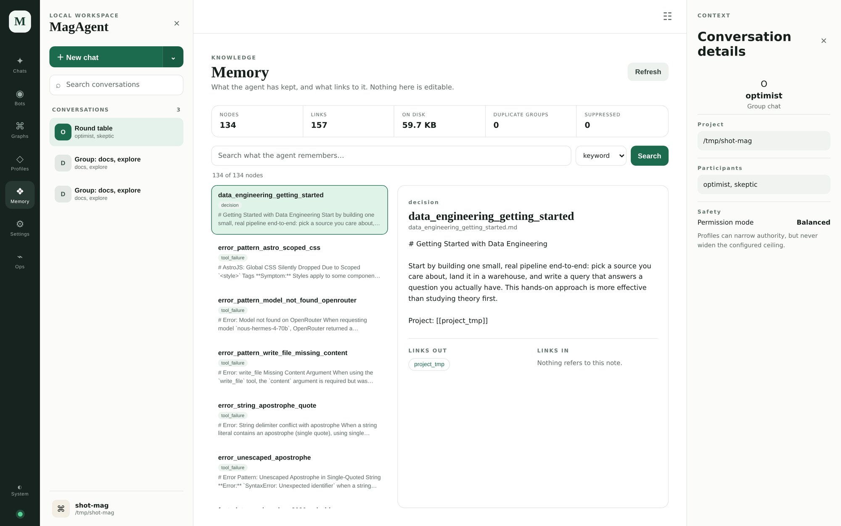841x526 pixels.
Task: Click the green Search button
Action: click(649, 156)
